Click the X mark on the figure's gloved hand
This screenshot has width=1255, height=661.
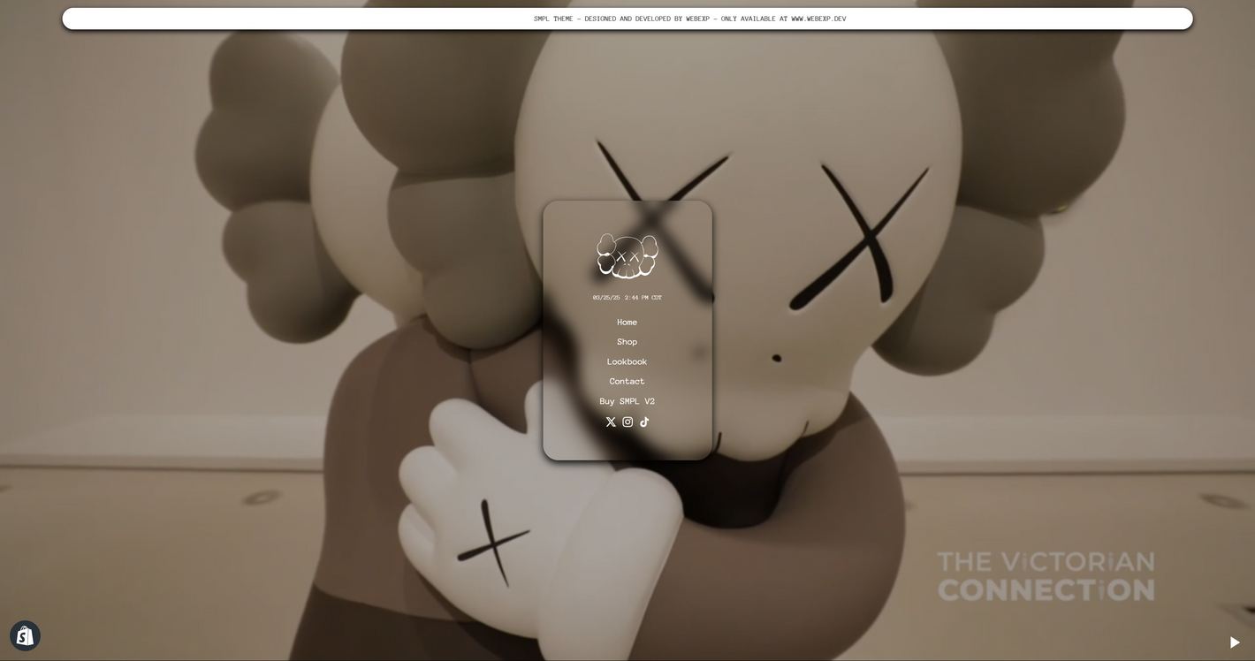click(x=491, y=542)
